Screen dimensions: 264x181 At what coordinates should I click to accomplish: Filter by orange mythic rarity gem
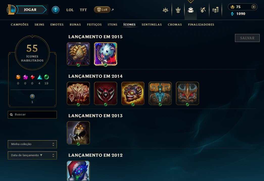point(18,77)
